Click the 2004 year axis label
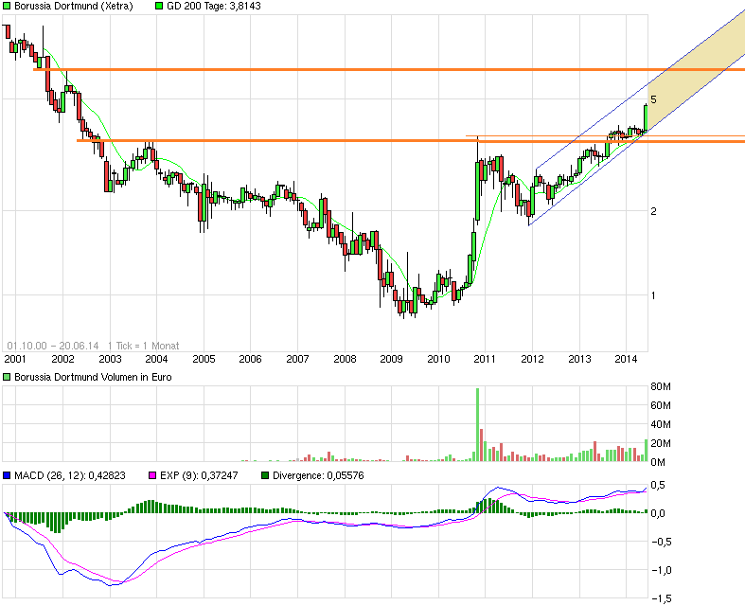Image resolution: width=745 pixels, height=606 pixels. [156, 359]
